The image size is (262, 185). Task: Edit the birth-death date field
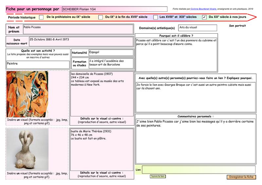point(81,42)
